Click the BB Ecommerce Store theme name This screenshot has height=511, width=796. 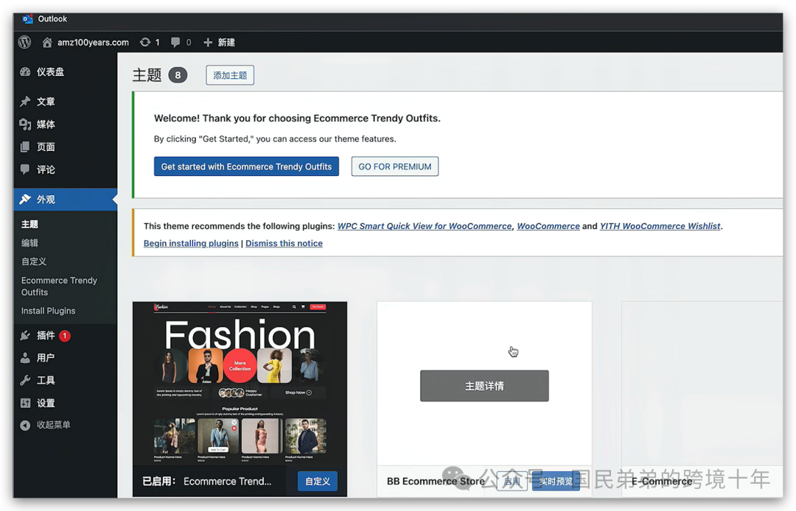tap(436, 481)
